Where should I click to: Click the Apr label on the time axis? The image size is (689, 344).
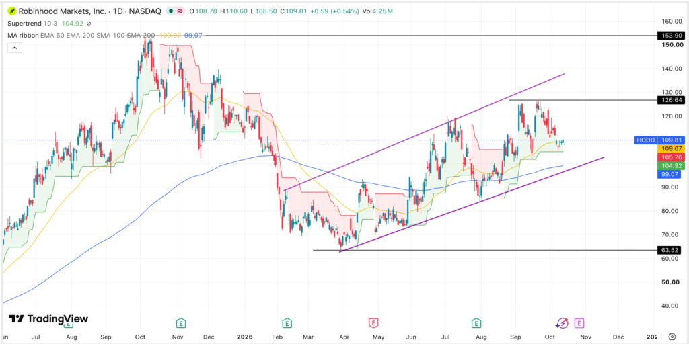click(344, 337)
